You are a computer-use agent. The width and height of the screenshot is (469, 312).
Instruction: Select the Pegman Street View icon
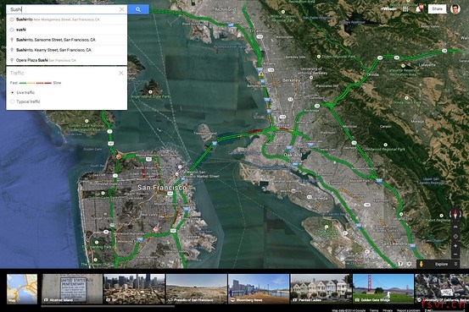click(422, 264)
